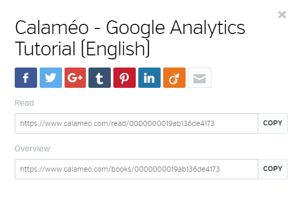Image resolution: width=303 pixels, height=197 pixels.
Task: Click the 'Read' label text
Action: (x=24, y=103)
